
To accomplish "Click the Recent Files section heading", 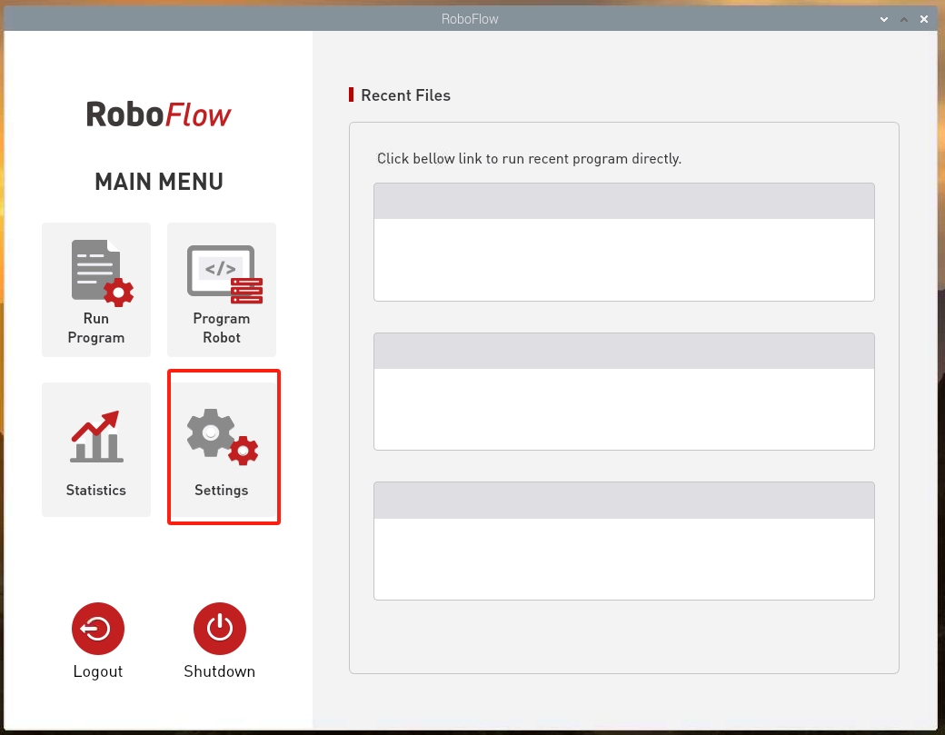I will point(405,95).
